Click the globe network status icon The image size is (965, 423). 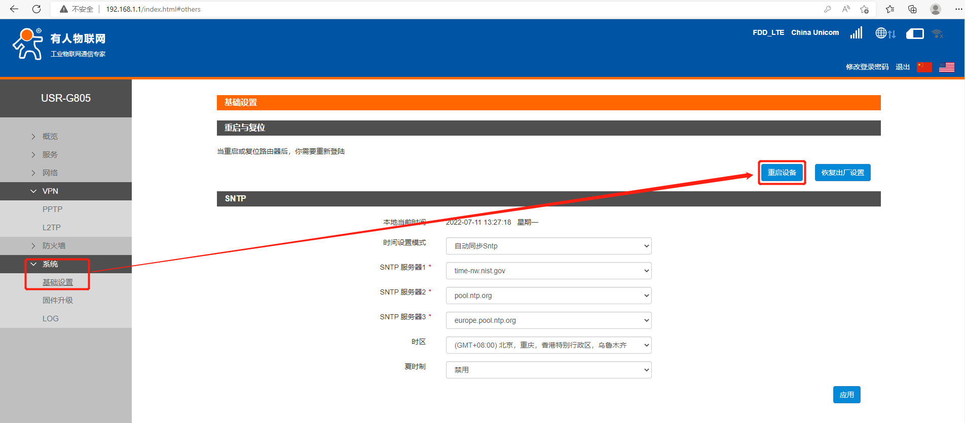coord(885,33)
